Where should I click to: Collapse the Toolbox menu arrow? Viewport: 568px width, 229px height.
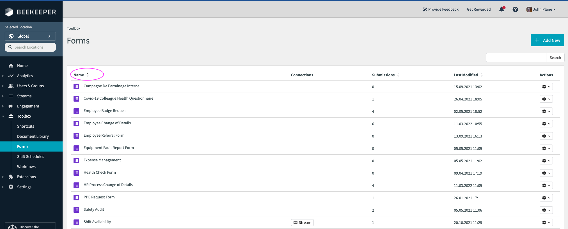3,116
